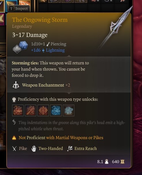This screenshot has height=175, width=142.
Task: Click the proficiency ribbon badge icon
Action: [x=14, y=100]
